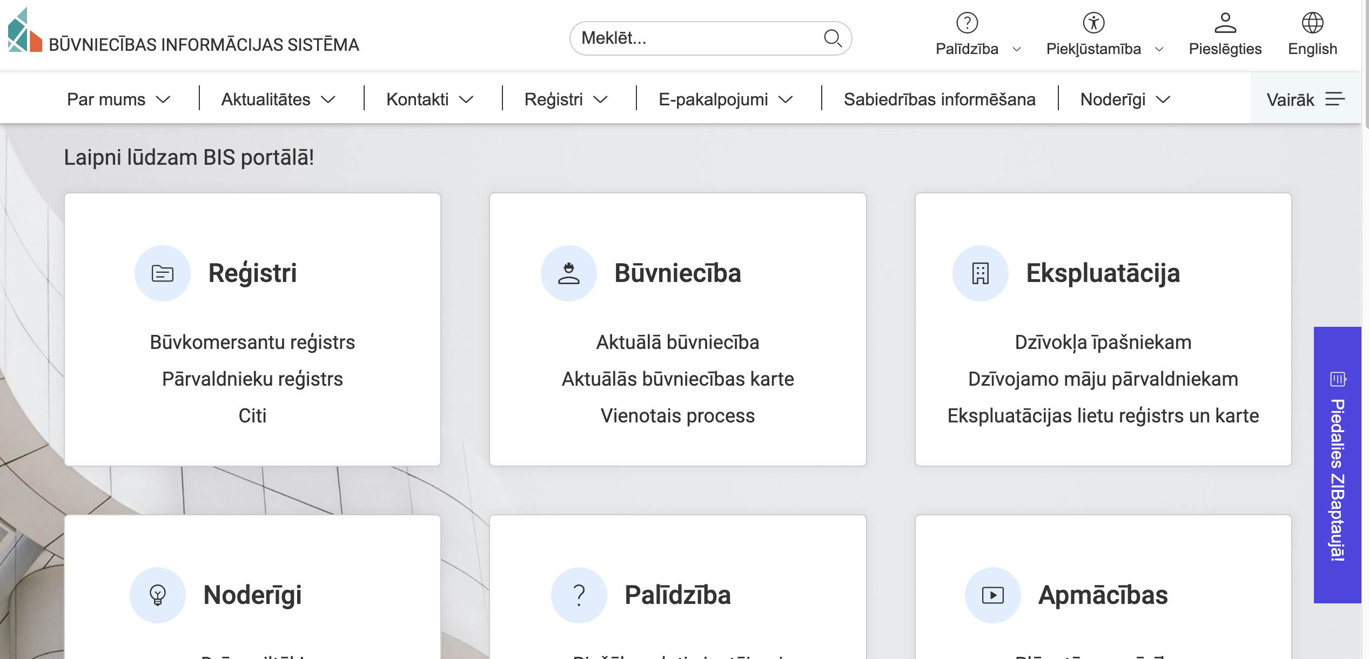Open the Piekļūstamība header dropdown arrow
The width and height of the screenshot is (1369, 659).
pyautogui.click(x=1159, y=49)
